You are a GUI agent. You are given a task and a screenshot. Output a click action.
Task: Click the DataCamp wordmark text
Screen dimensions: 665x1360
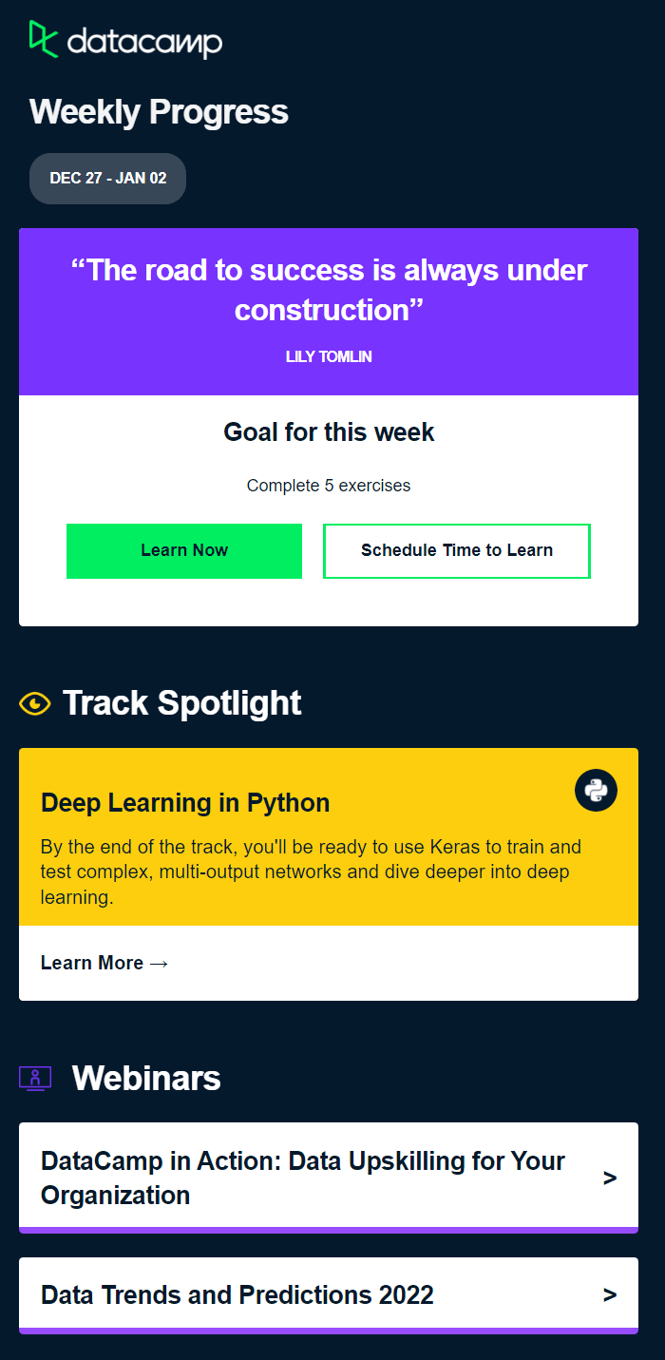[142, 43]
